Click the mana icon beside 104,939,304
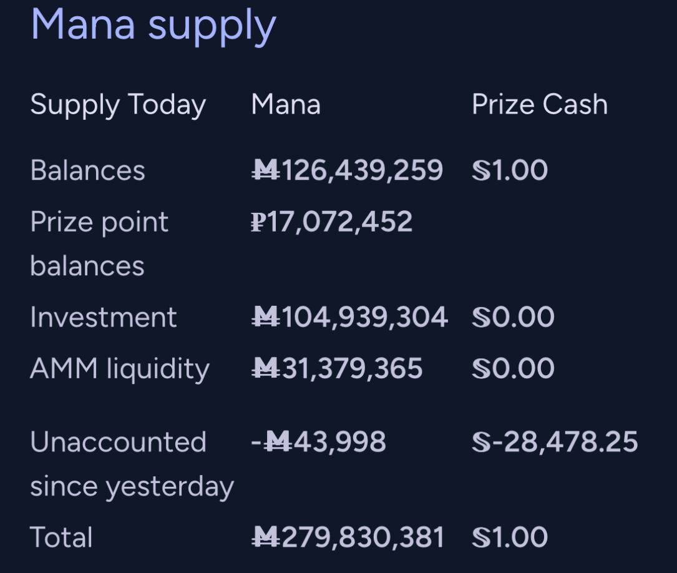This screenshot has width=677, height=573. point(266,317)
